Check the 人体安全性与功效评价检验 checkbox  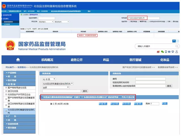148,22
